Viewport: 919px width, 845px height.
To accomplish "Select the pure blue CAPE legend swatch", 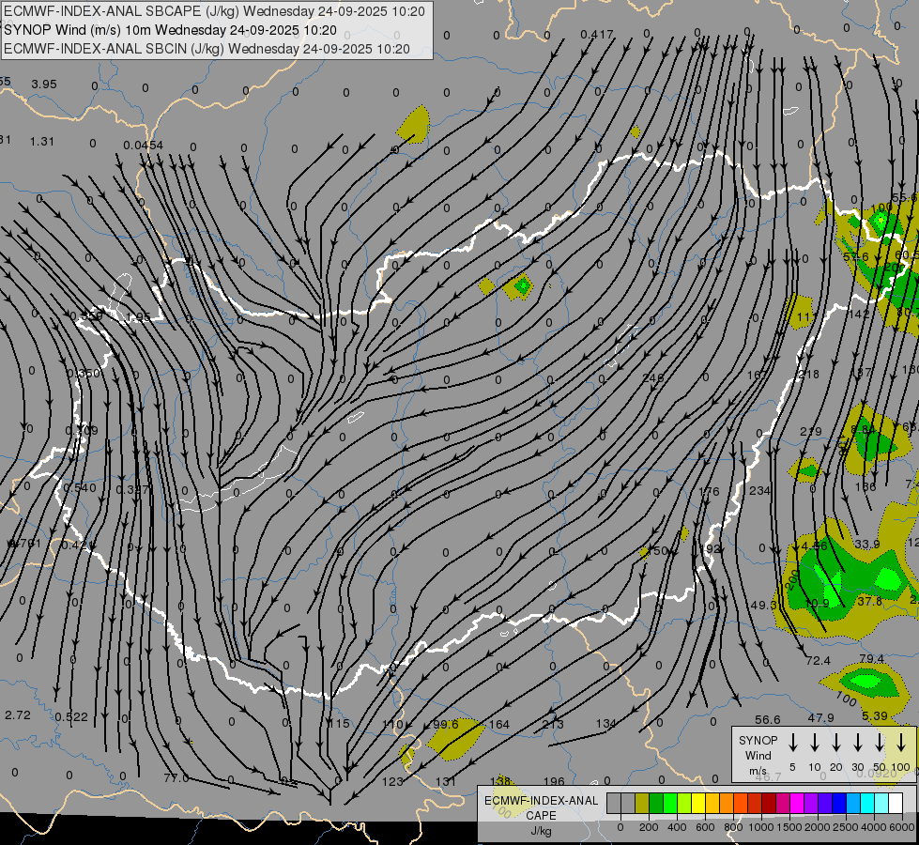I will [838, 804].
